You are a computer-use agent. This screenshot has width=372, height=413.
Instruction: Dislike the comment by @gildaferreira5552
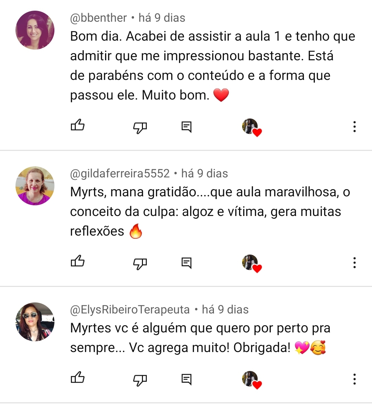(140, 264)
